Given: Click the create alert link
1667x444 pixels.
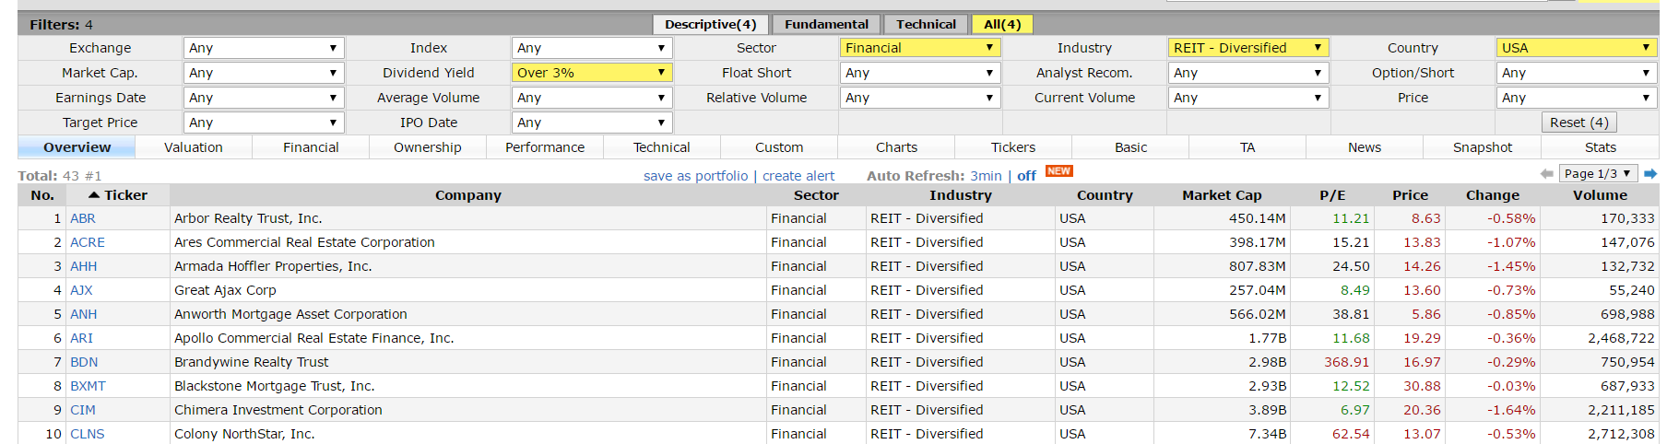Looking at the screenshot, I should click(798, 176).
